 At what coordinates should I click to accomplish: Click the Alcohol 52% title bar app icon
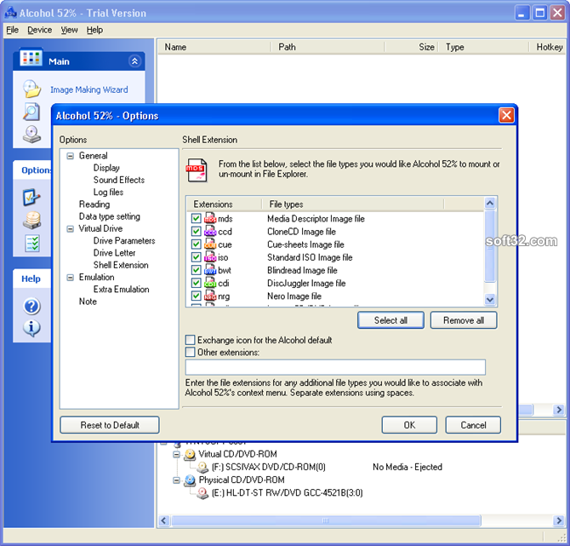pos(10,13)
